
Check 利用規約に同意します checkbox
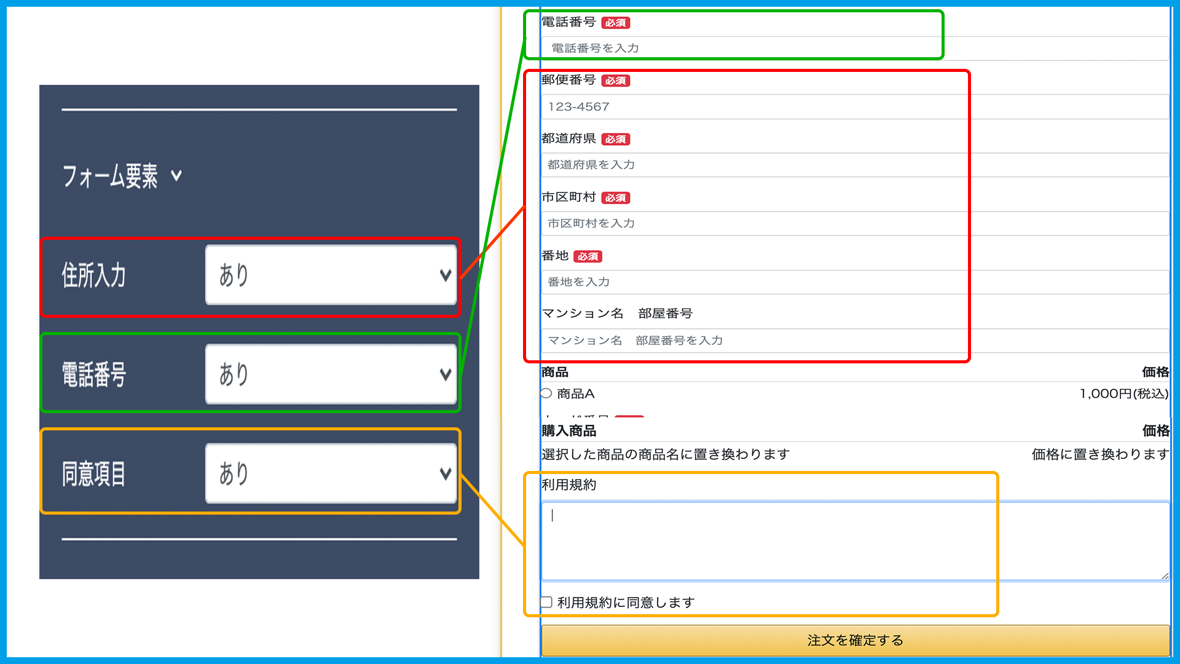tap(546, 602)
